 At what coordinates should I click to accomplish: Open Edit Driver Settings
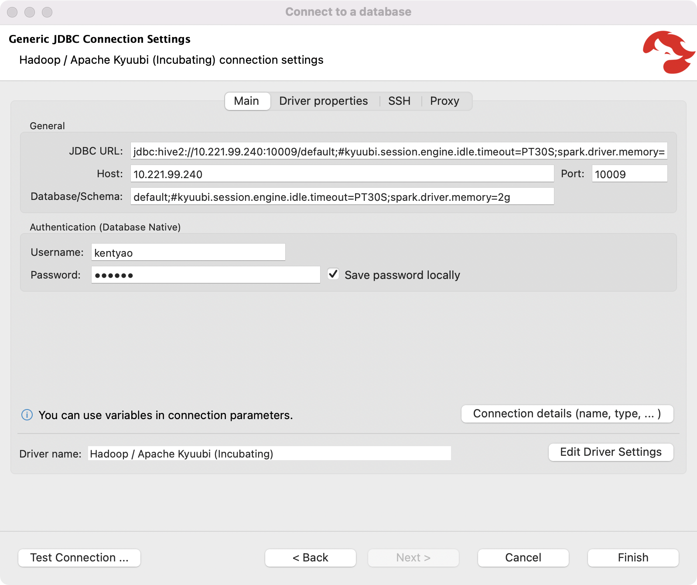(611, 452)
